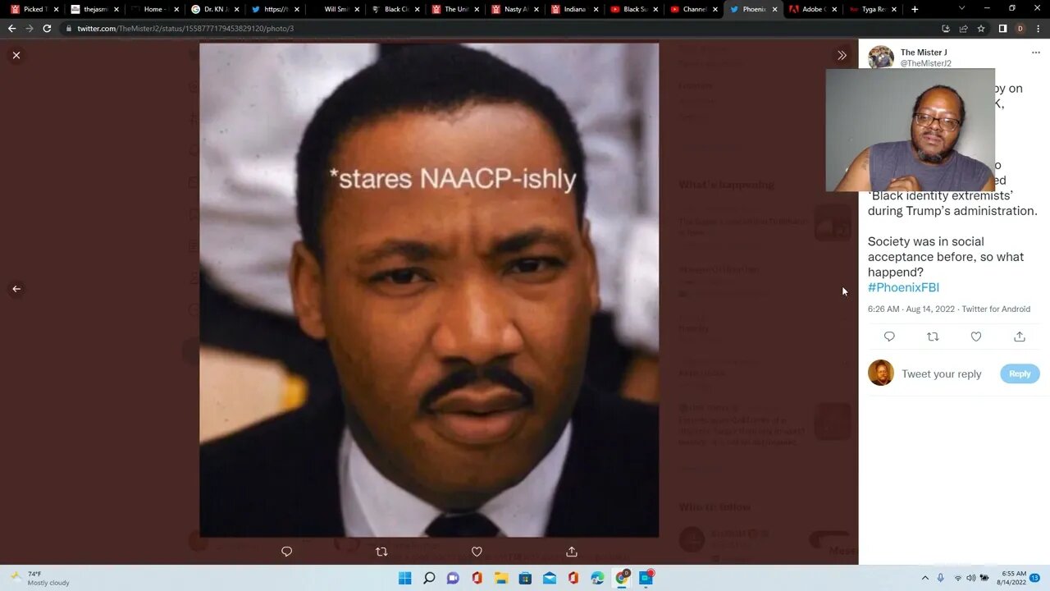Open Chrome profile avatar button
This screenshot has height=591, width=1050.
[1020, 28]
